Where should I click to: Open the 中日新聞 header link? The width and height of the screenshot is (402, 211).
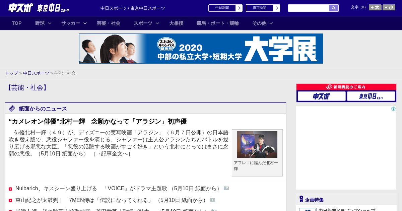click(x=222, y=8)
